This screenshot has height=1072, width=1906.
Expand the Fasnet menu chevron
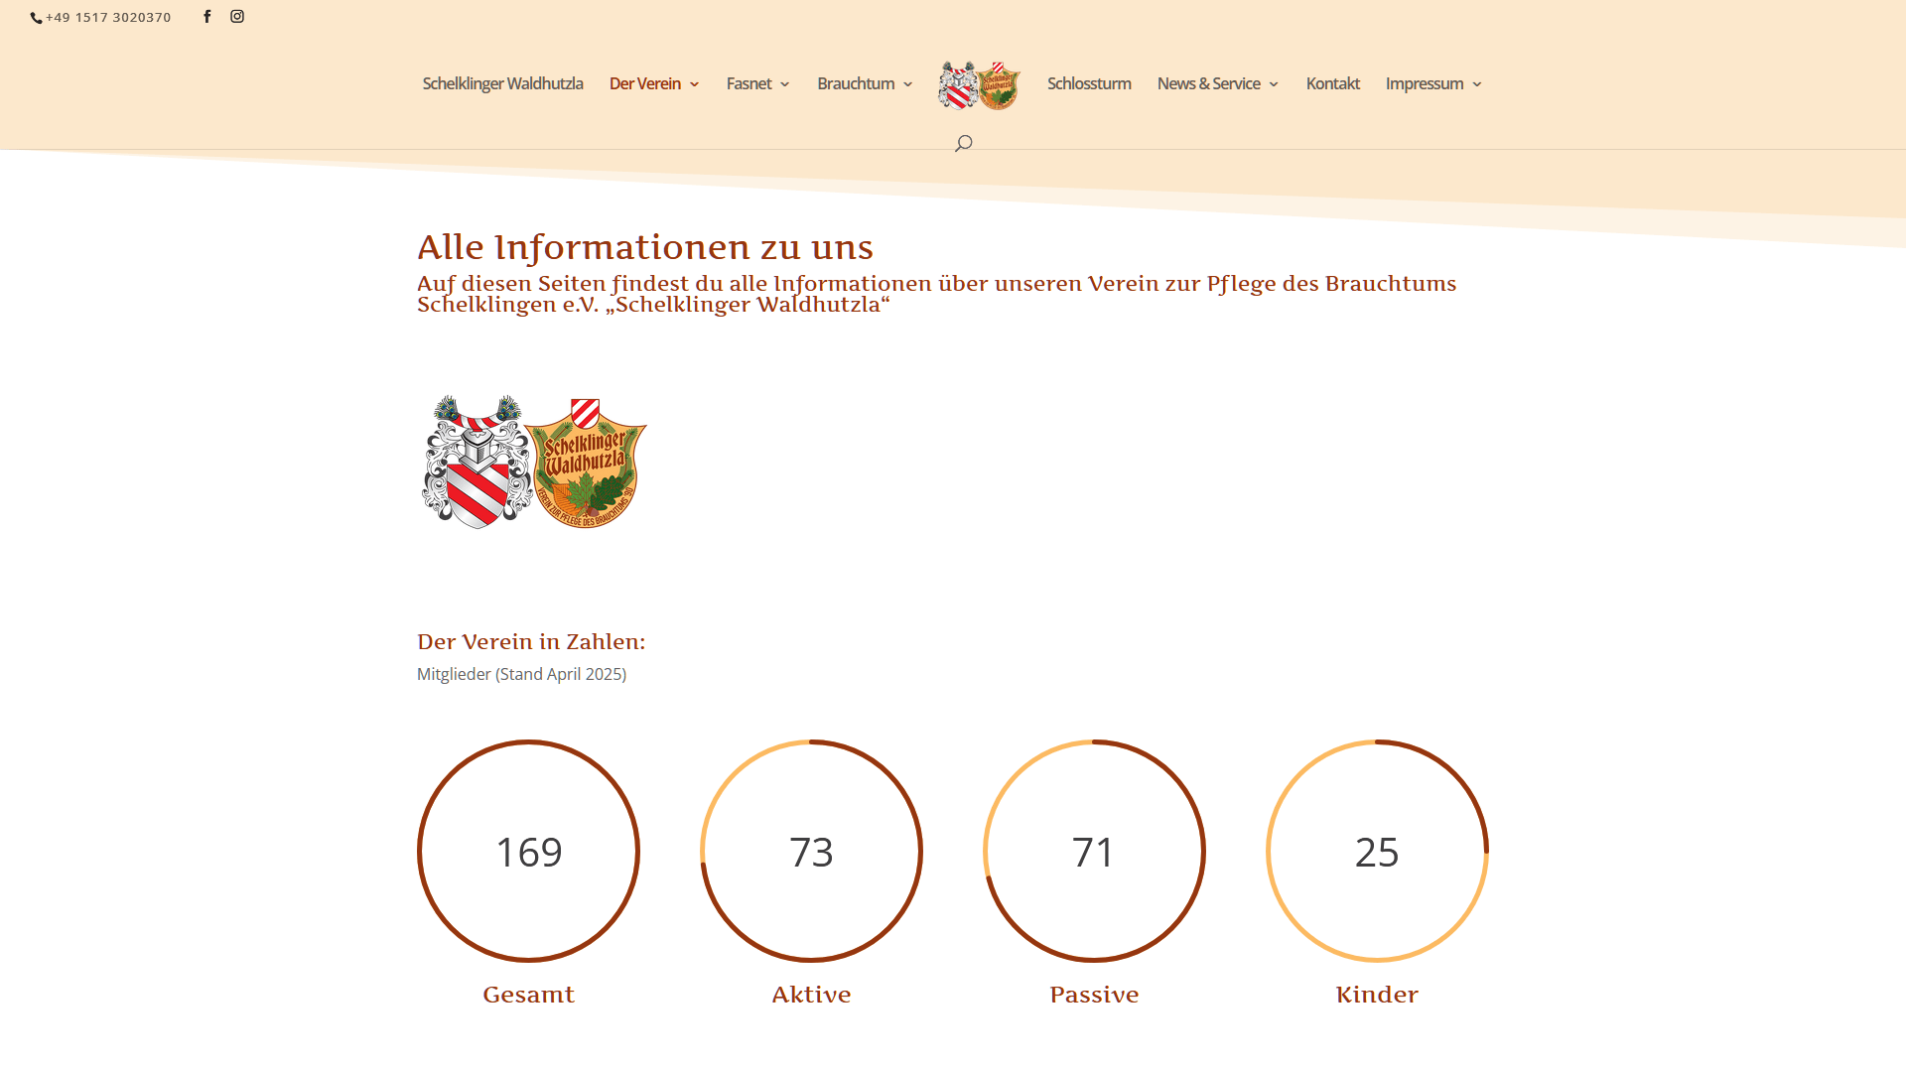click(785, 84)
